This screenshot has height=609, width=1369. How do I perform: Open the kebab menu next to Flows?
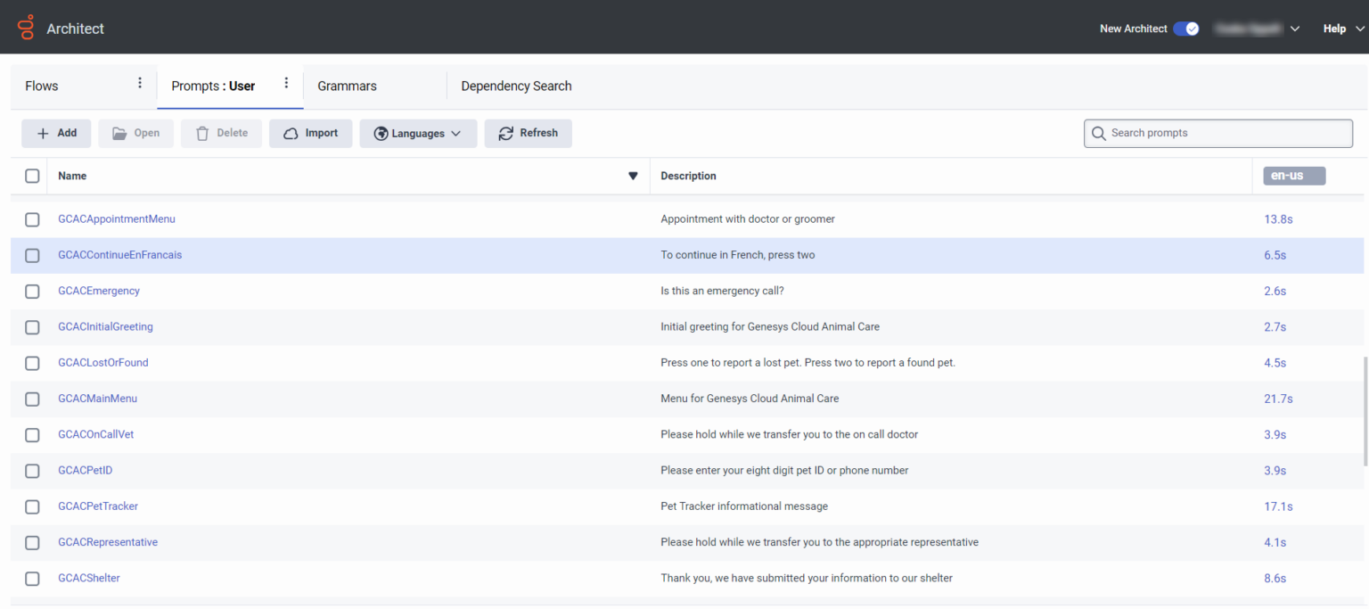(x=140, y=82)
